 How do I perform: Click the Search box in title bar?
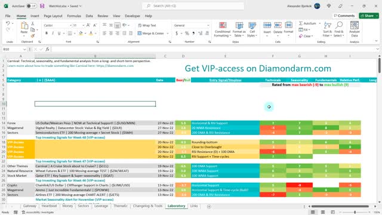point(193,6)
